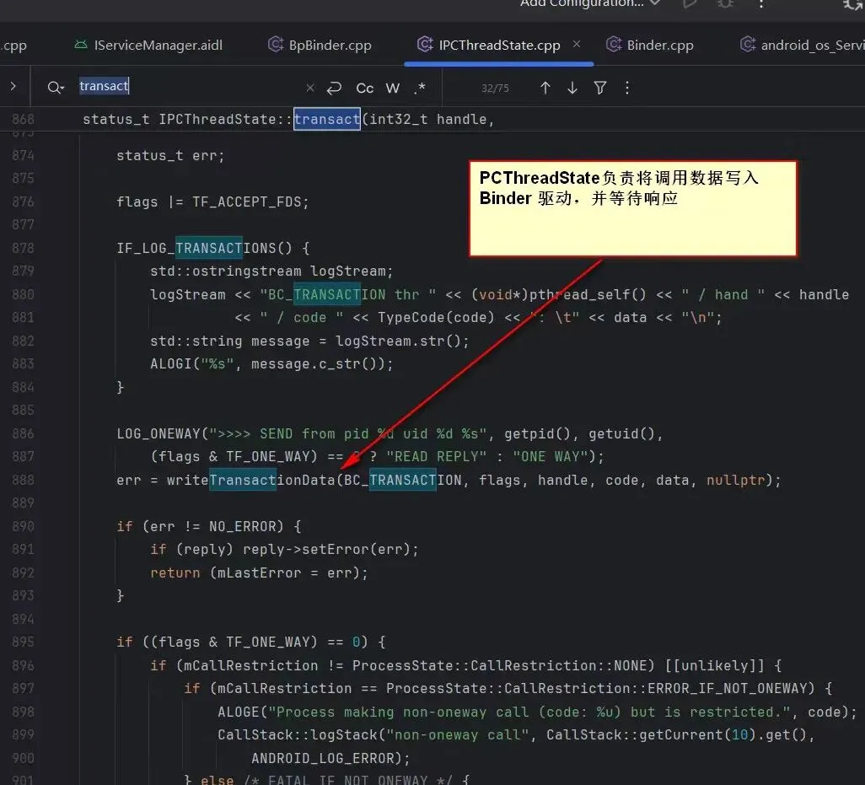Click the new line icon in search bar

(x=335, y=88)
